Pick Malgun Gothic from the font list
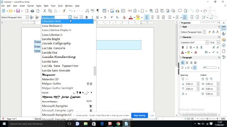The height and width of the screenshot is (127, 227). [67, 84]
